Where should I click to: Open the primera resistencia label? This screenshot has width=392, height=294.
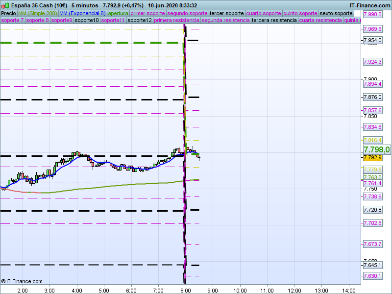pos(176,20)
